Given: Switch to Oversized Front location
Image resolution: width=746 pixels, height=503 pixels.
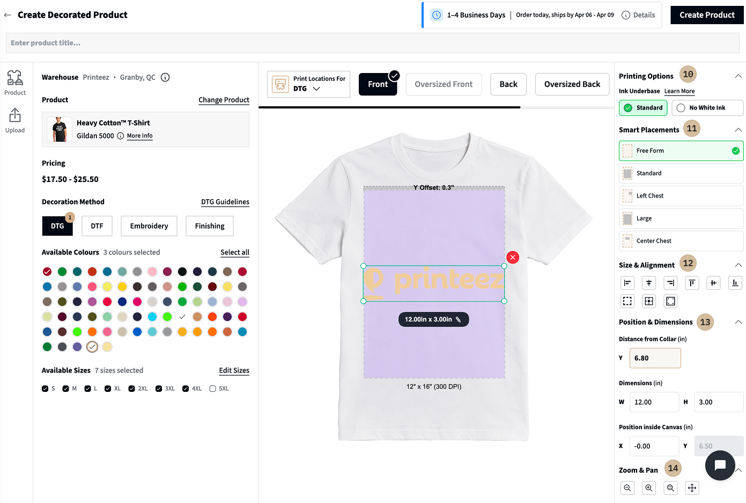Looking at the screenshot, I should tap(444, 84).
